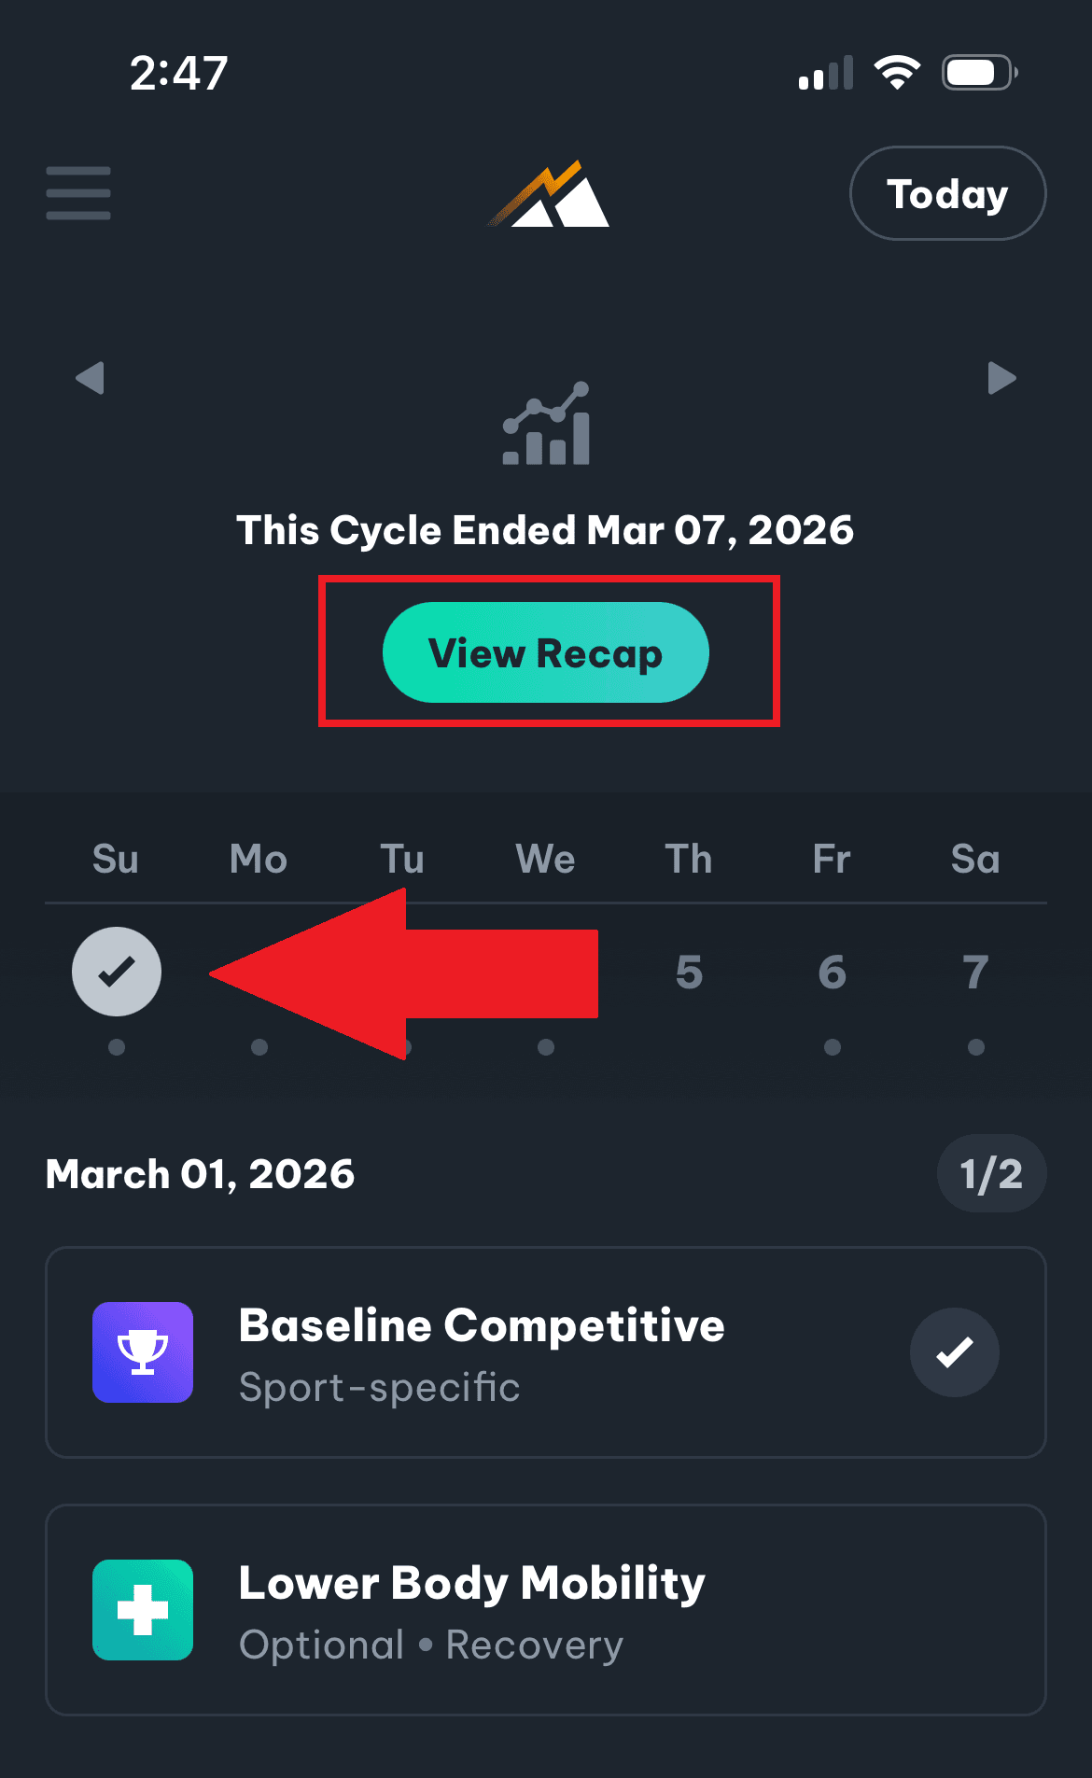Tap the battery status icon
This screenshot has width=1092, height=1778.
click(x=978, y=73)
